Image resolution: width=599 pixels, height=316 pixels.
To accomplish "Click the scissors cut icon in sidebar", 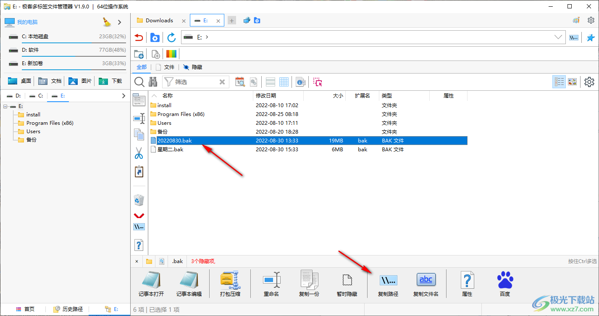I will point(139,153).
